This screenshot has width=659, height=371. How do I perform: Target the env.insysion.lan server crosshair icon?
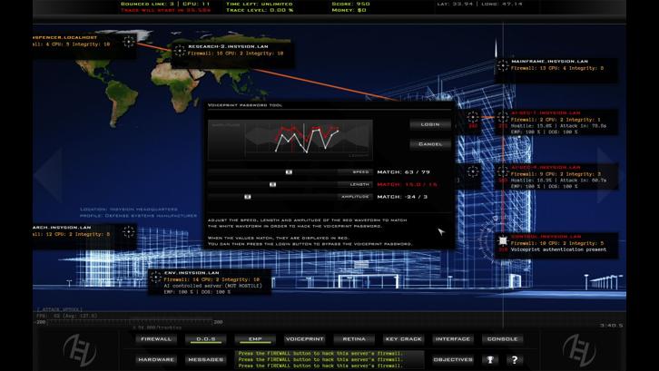pos(156,276)
